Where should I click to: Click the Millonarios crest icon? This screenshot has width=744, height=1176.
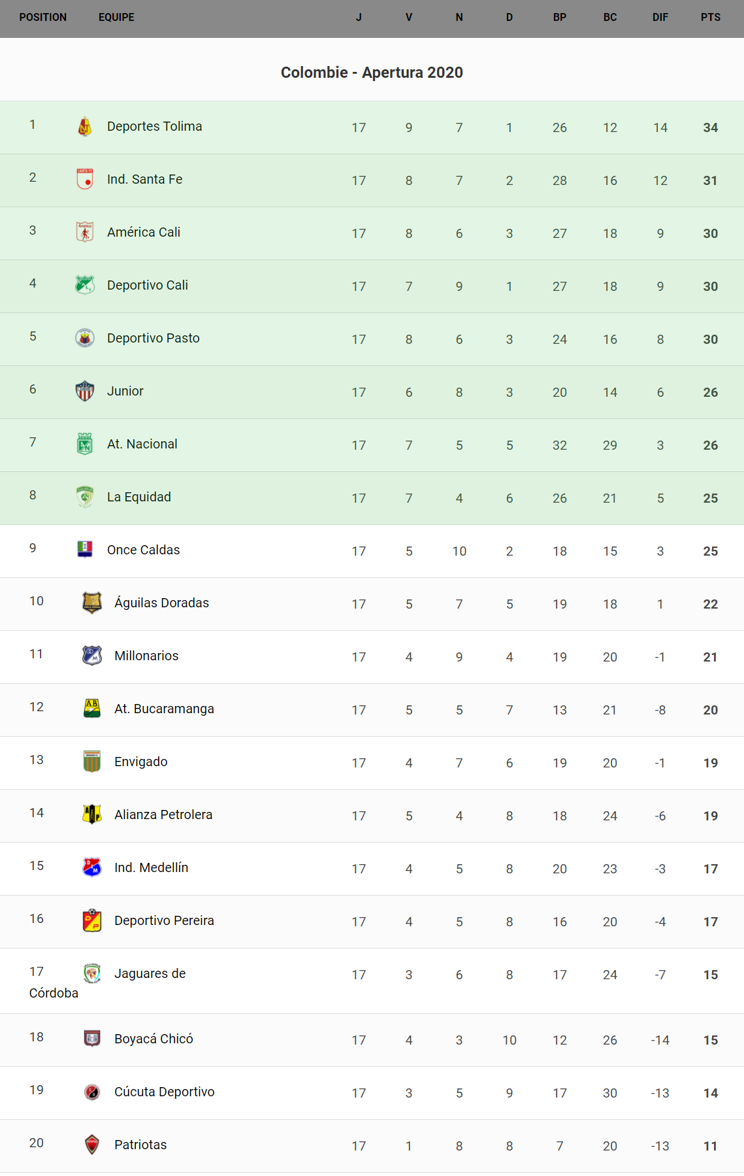click(x=92, y=656)
